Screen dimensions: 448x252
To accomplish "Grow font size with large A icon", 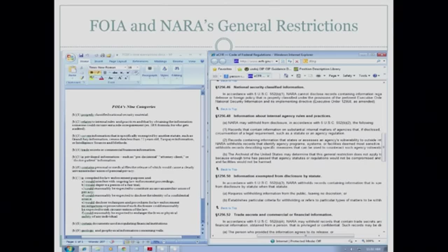I will 120,78.
